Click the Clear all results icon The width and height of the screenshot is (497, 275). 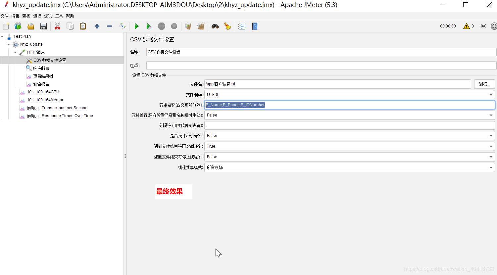[201, 26]
